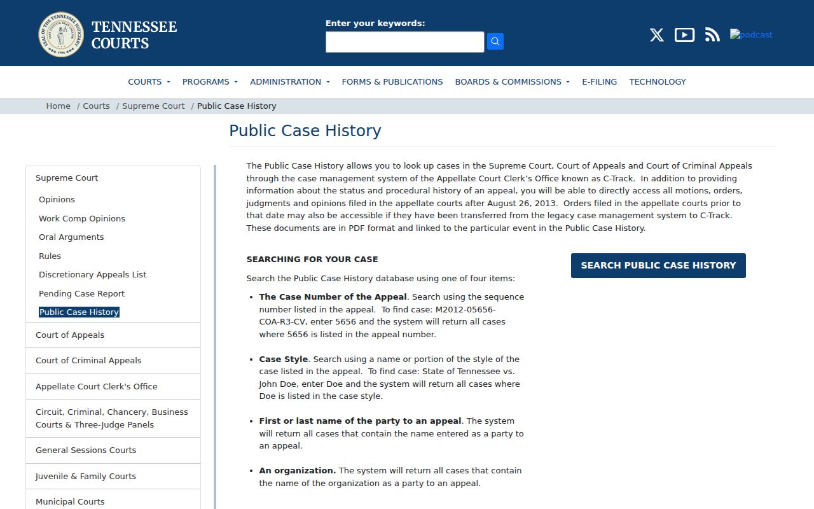Open the YouTube channel icon
This screenshot has height=509, width=814.
coord(684,35)
